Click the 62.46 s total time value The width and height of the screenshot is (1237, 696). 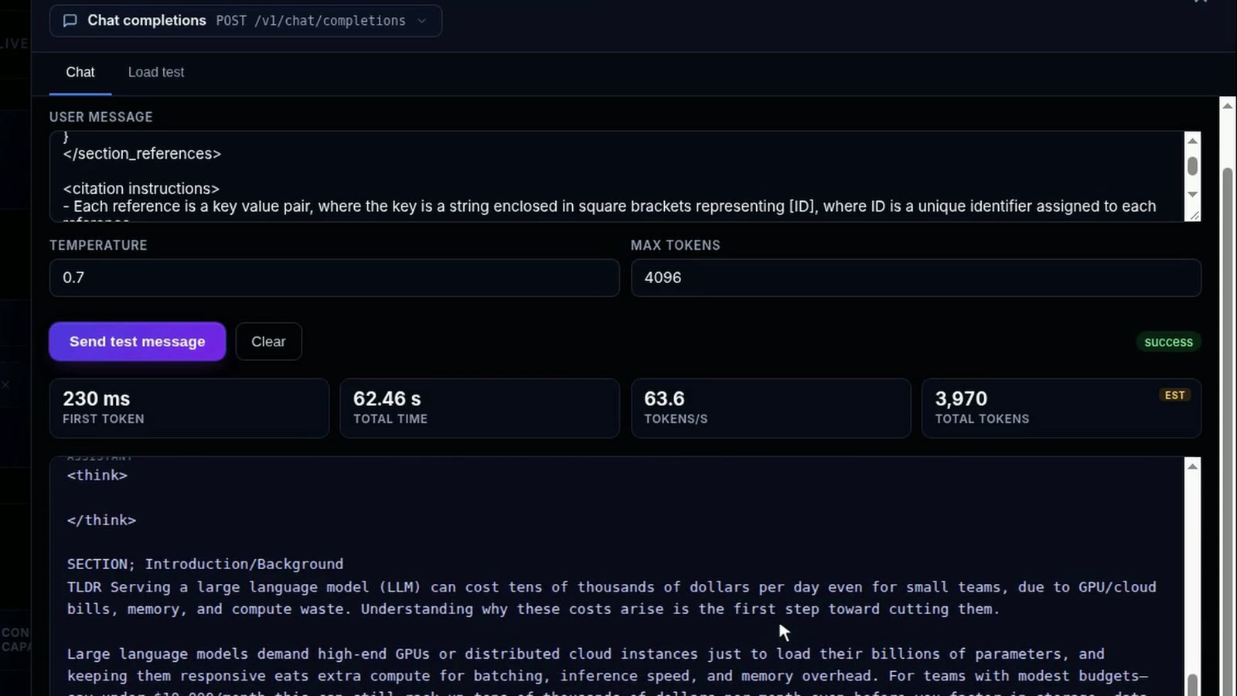pos(387,398)
